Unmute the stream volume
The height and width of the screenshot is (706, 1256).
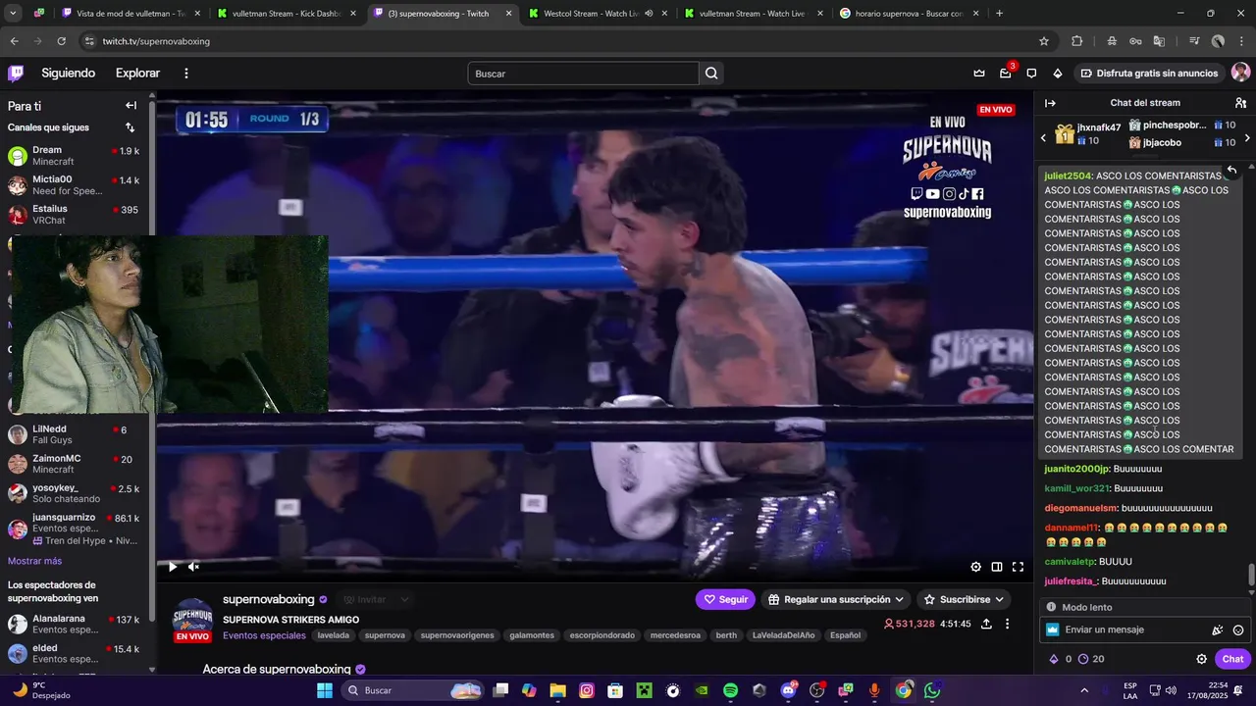coord(193,567)
